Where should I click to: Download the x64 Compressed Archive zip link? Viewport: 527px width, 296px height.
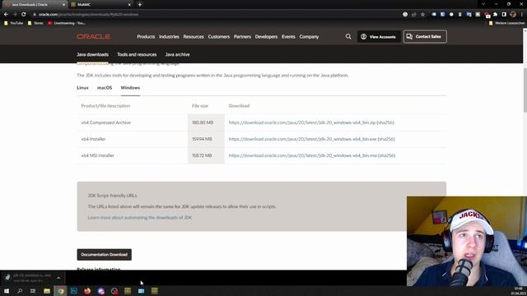point(302,123)
